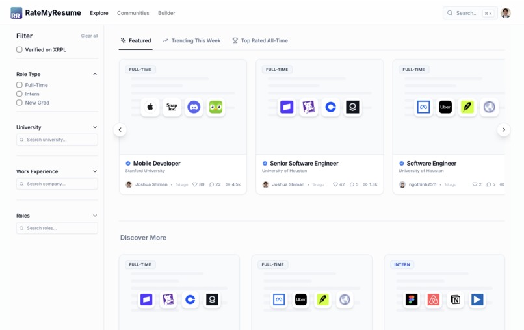Check the New Grad role type
The height and width of the screenshot is (330, 524).
[x=20, y=103]
